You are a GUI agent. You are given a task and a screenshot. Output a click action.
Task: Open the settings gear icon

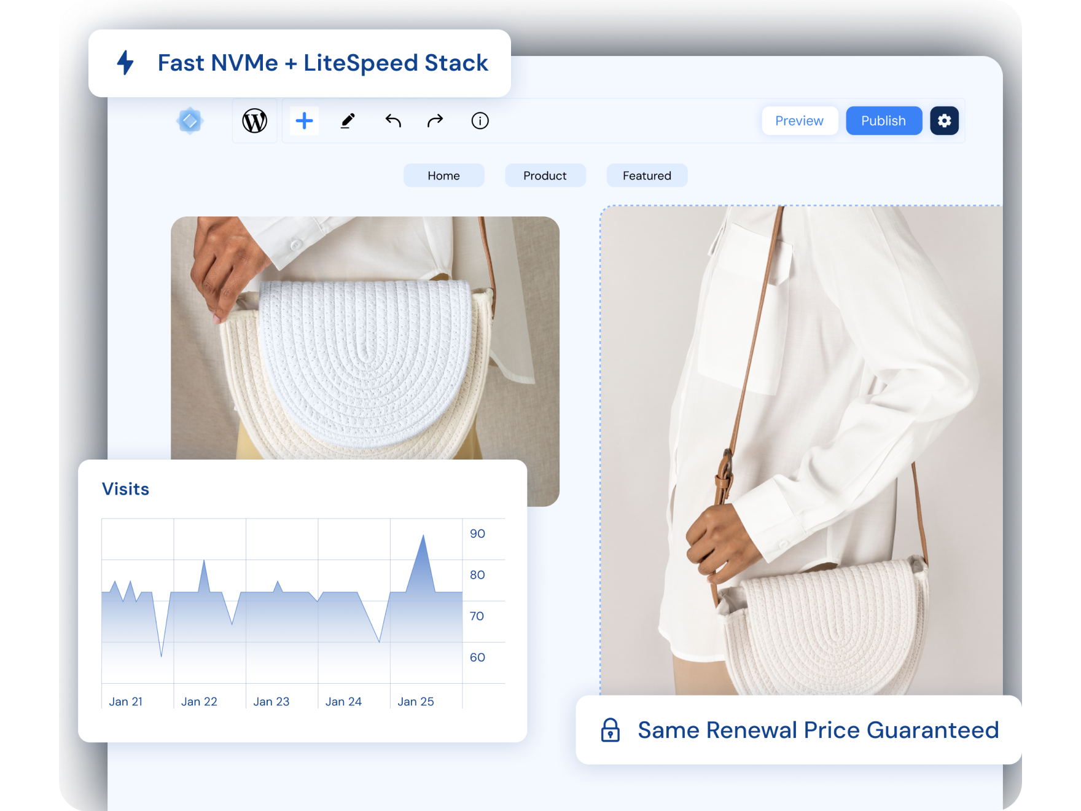(x=944, y=120)
